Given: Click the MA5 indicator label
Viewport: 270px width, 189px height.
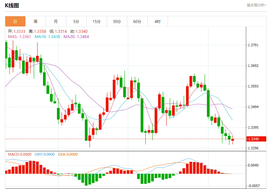Looking at the screenshot, I should tap(19, 37).
